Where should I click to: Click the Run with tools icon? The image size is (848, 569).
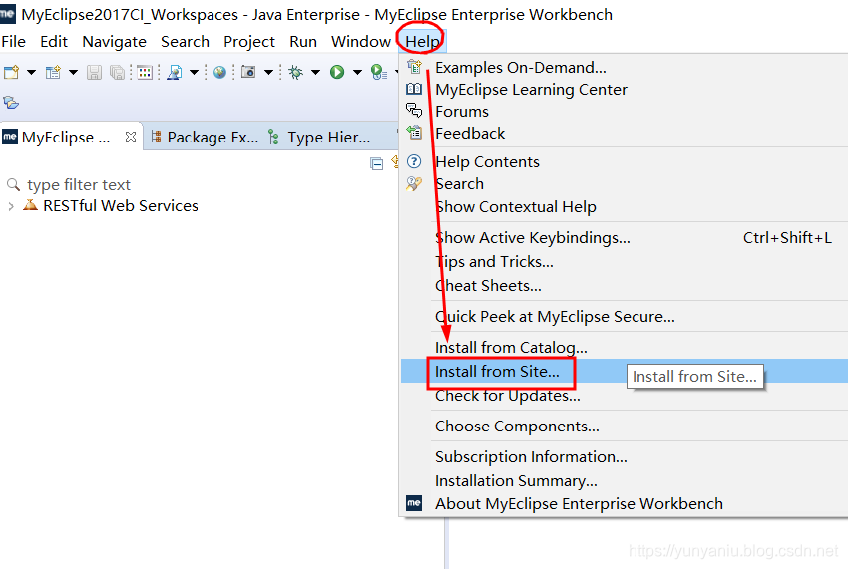[x=378, y=72]
